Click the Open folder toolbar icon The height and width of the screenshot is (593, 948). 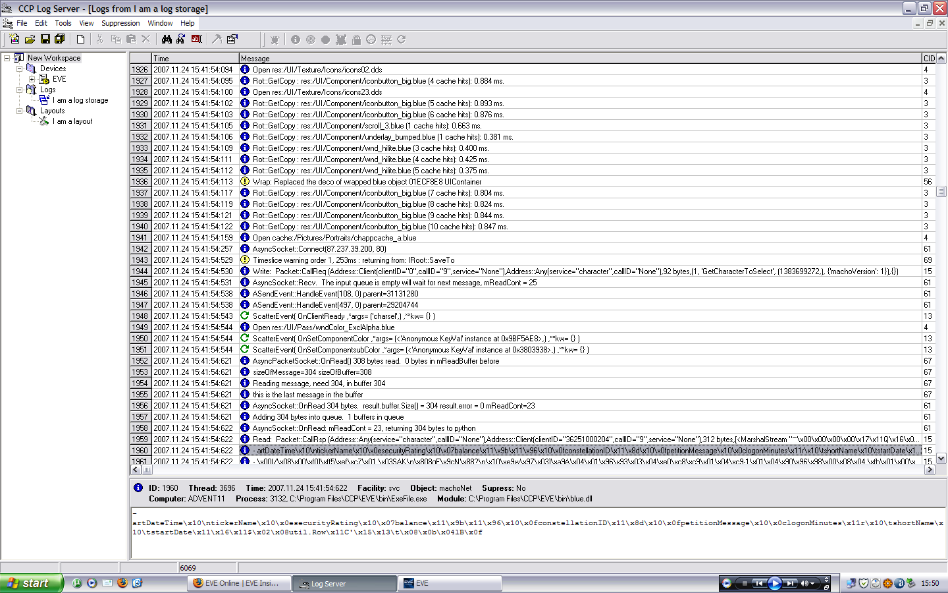[30, 40]
